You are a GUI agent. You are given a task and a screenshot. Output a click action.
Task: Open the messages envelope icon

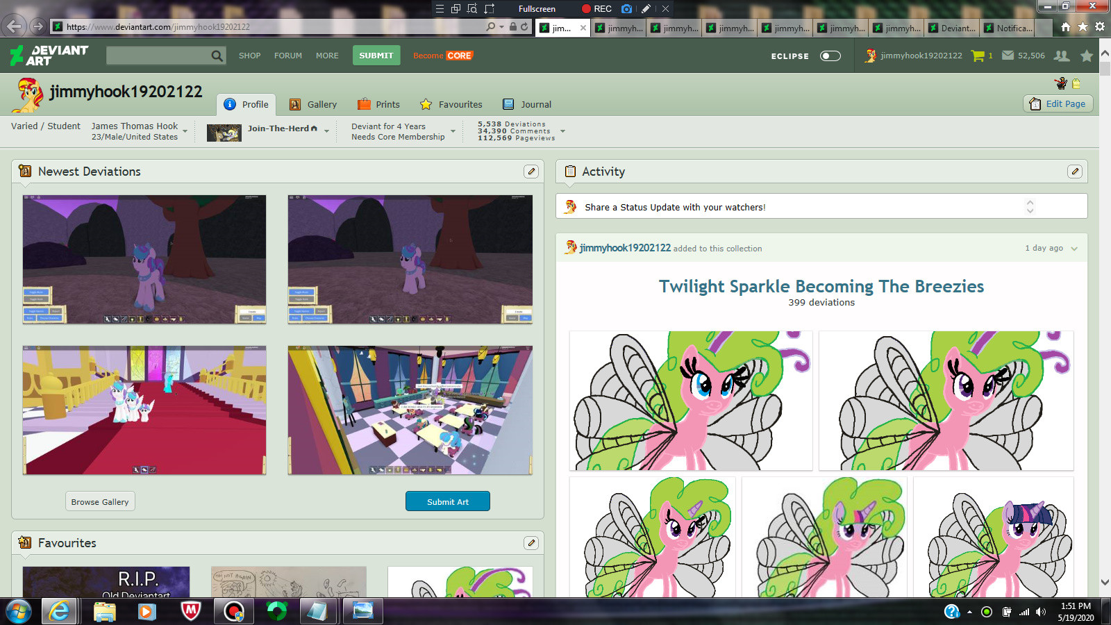[1008, 56]
